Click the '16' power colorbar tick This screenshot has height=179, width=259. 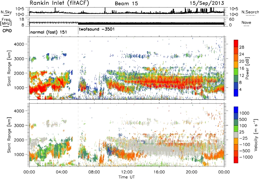pos(242,68)
